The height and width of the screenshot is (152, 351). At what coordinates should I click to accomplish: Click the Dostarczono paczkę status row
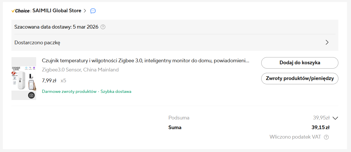click(37, 43)
